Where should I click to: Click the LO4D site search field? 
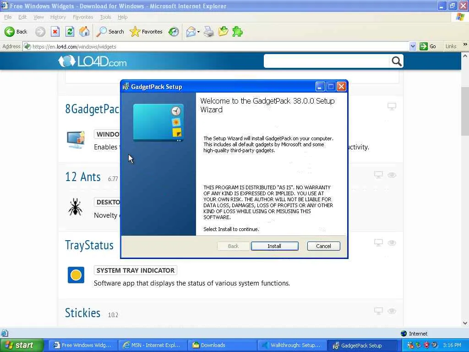(x=327, y=61)
